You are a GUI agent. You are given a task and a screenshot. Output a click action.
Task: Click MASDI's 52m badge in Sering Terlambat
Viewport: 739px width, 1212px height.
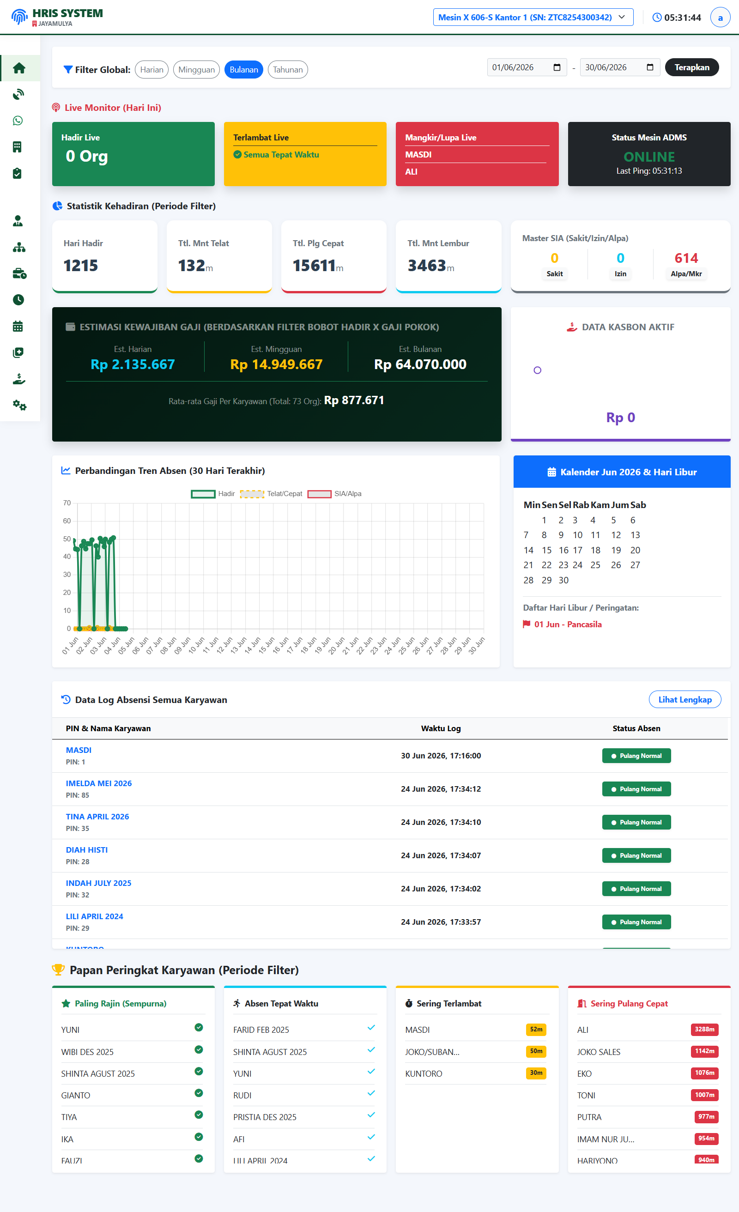[x=536, y=1029]
